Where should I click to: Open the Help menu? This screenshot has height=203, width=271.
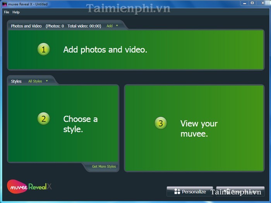[x=16, y=12]
